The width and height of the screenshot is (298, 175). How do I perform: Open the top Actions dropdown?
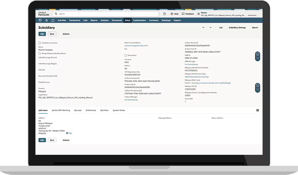coord(66,34)
